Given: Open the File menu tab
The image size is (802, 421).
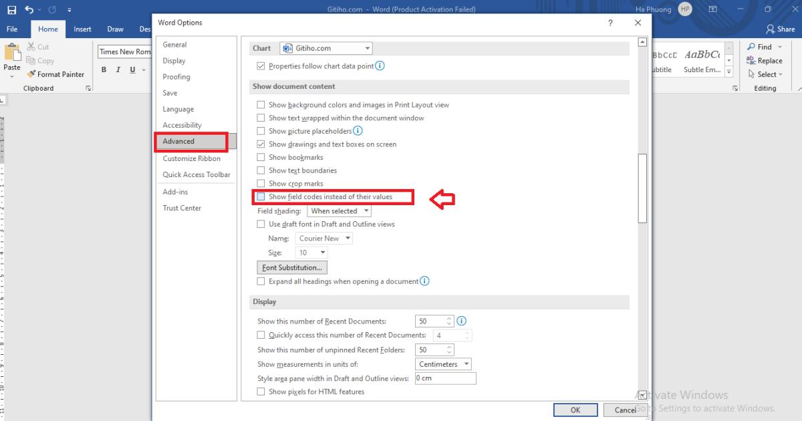Looking at the screenshot, I should pyautogui.click(x=12, y=29).
